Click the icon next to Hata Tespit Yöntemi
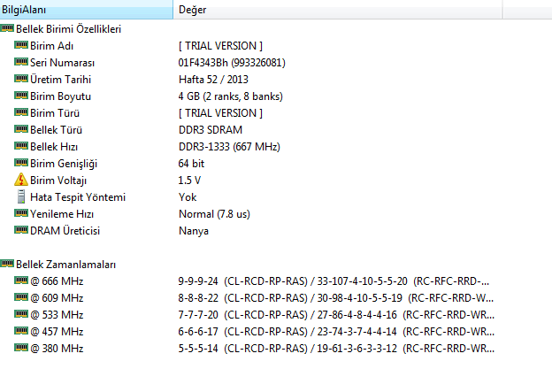The image size is (552, 369). point(21,196)
